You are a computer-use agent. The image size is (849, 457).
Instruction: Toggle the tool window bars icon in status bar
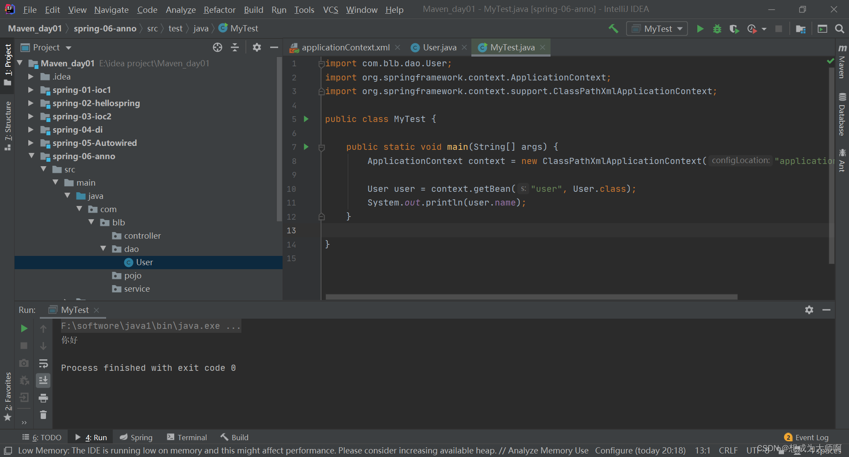[x=8, y=450]
